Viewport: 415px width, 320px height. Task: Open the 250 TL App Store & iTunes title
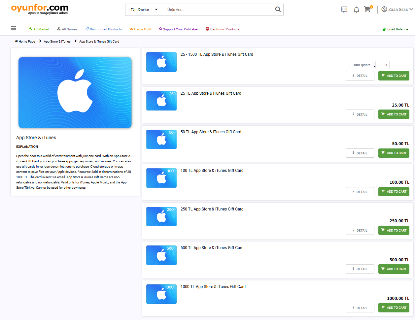coord(212,209)
